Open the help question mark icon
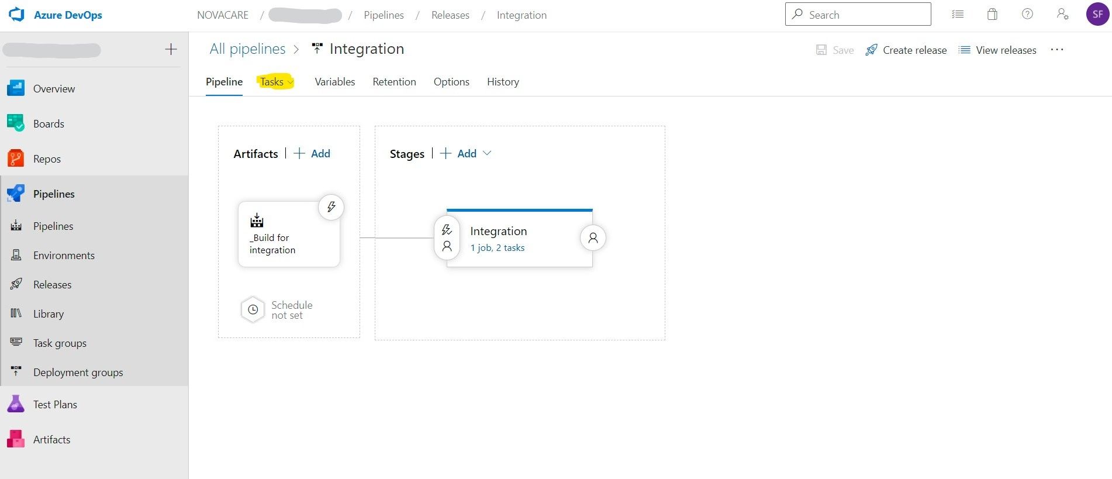Image resolution: width=1112 pixels, height=479 pixels. click(x=1027, y=14)
